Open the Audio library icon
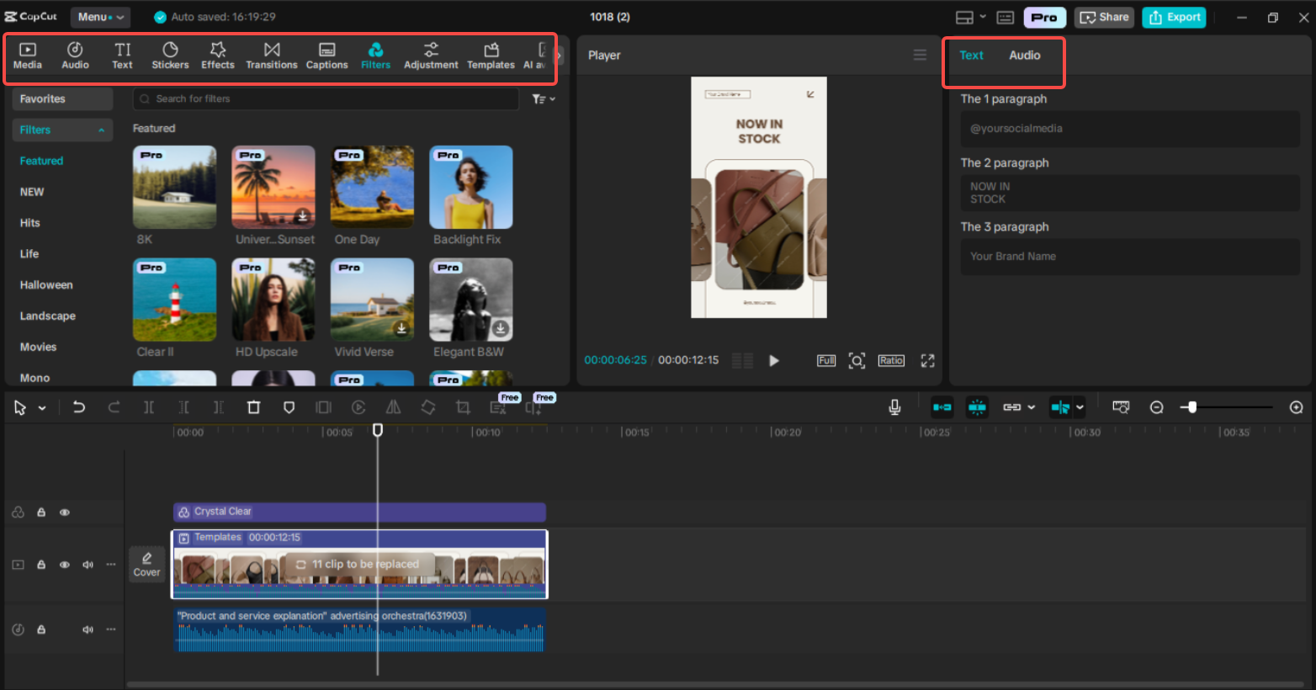 click(x=75, y=56)
